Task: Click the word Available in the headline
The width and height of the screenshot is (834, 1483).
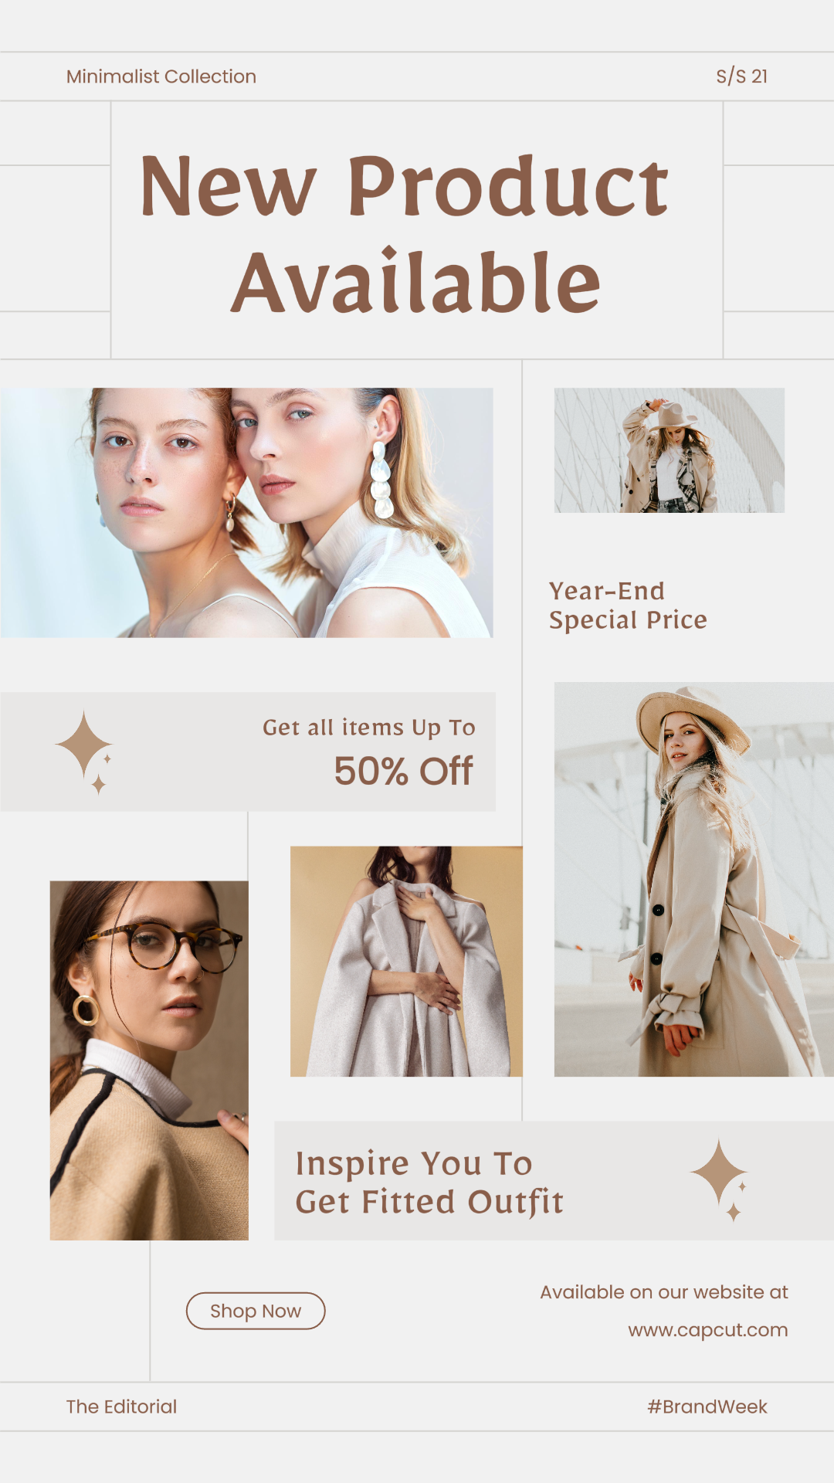Action: (x=415, y=282)
